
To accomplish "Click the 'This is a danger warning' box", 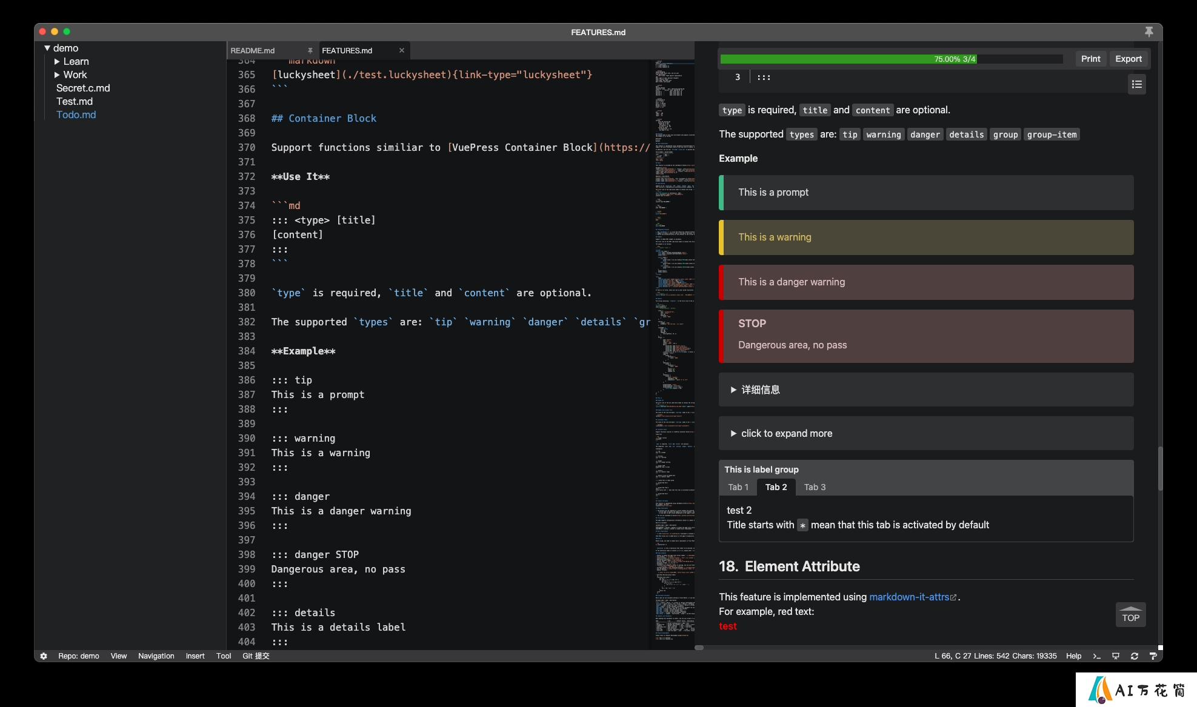I will coord(926,282).
